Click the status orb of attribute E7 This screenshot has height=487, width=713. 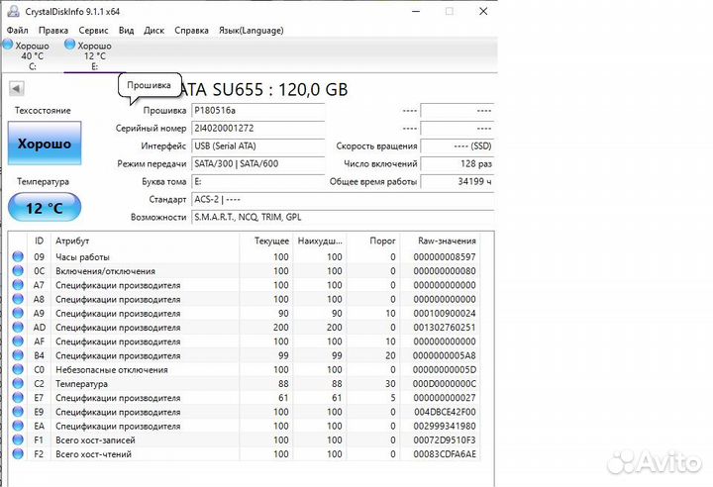(18, 398)
